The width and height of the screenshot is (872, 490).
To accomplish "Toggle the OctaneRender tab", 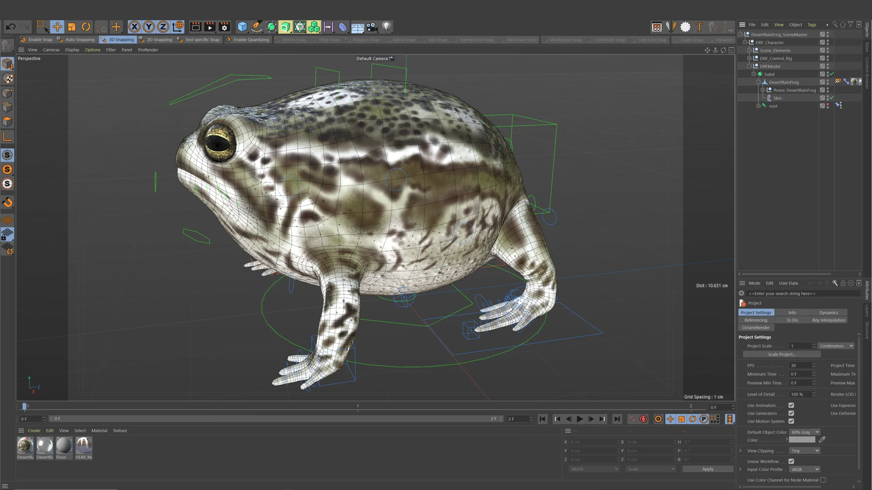I will (756, 327).
